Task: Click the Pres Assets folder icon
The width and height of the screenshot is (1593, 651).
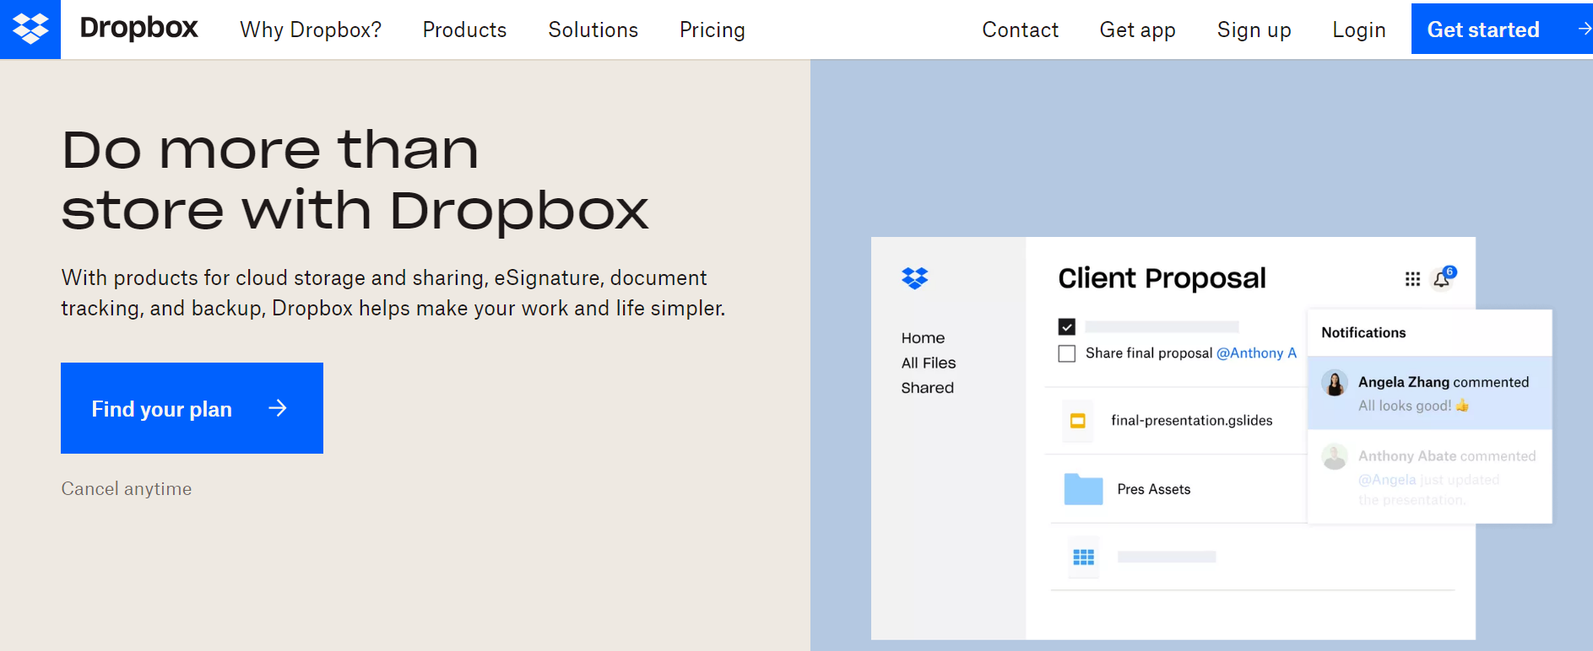Action: (1083, 489)
